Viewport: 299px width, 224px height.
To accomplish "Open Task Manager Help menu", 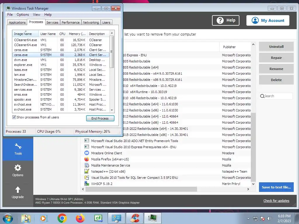I will [x=48, y=15].
